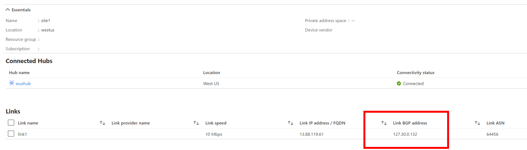Click the Link BGP address column header
The width and height of the screenshot is (527, 150).
[x=410, y=123]
